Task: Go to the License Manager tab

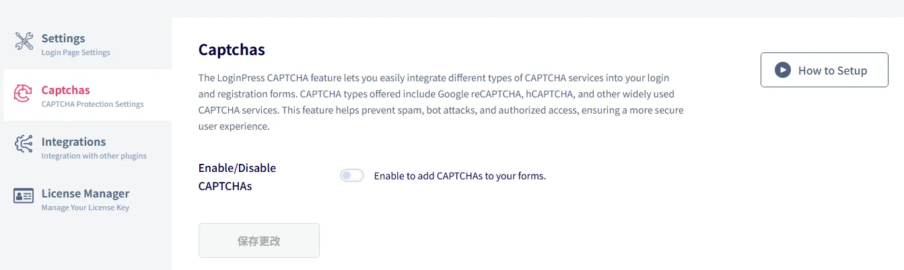Action: pos(88,199)
